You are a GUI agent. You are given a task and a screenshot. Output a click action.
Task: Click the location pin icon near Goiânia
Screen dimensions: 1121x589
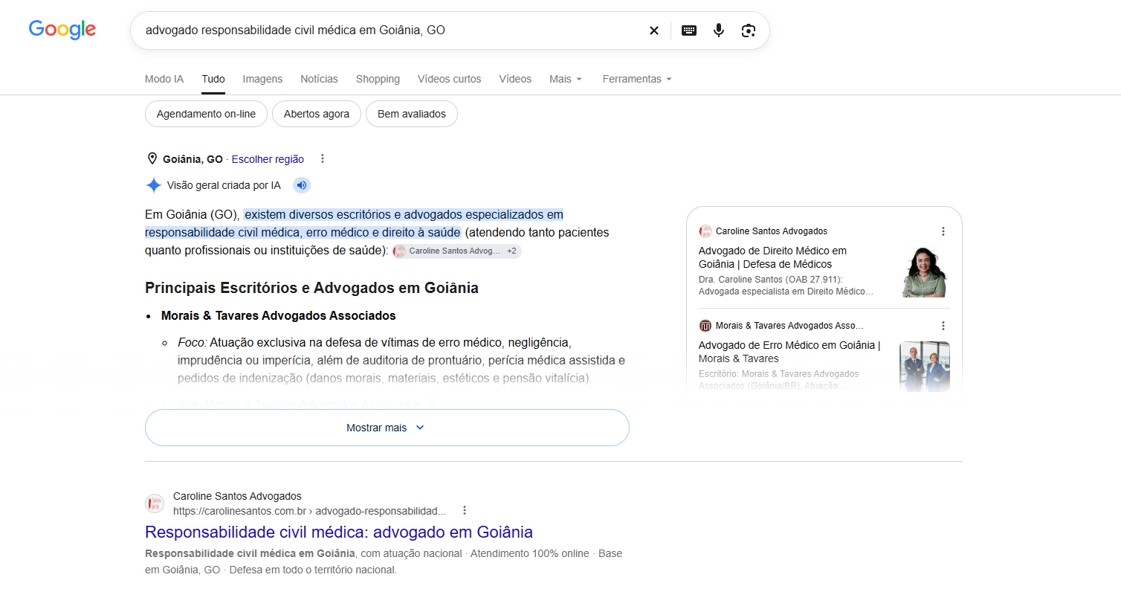(152, 158)
